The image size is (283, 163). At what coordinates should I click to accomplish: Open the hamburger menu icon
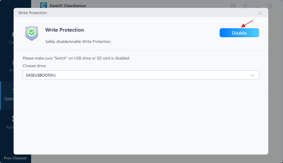[245, 6]
